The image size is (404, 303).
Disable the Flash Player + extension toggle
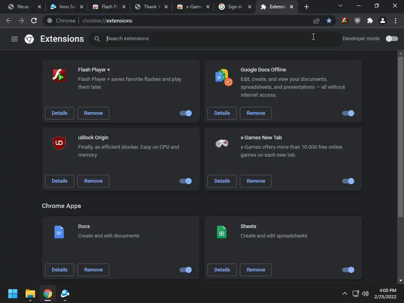[x=185, y=113]
